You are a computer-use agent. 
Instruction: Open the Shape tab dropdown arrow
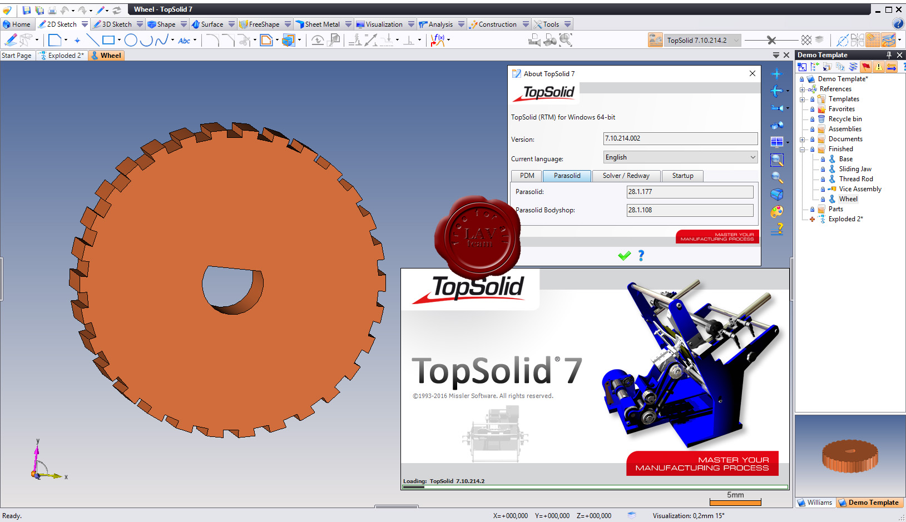point(184,24)
